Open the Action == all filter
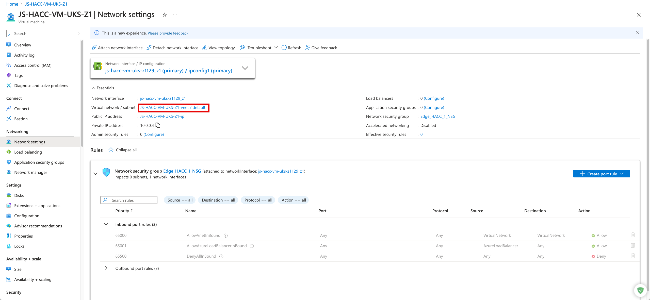650x300 pixels. tap(294, 200)
